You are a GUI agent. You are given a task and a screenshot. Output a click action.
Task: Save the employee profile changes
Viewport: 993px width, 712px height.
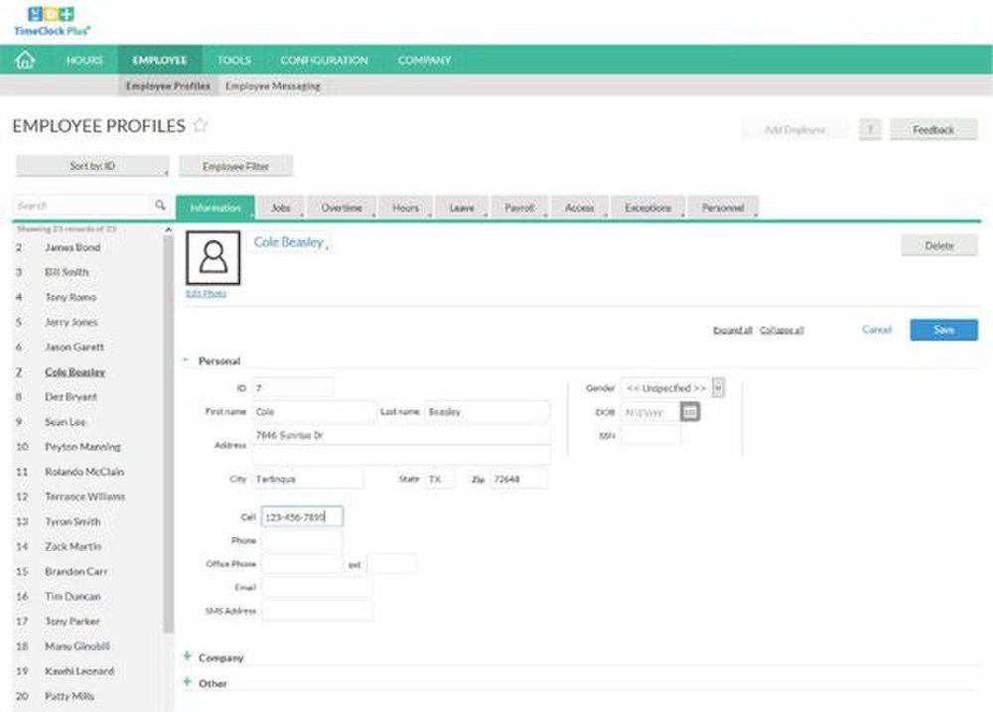tap(942, 329)
